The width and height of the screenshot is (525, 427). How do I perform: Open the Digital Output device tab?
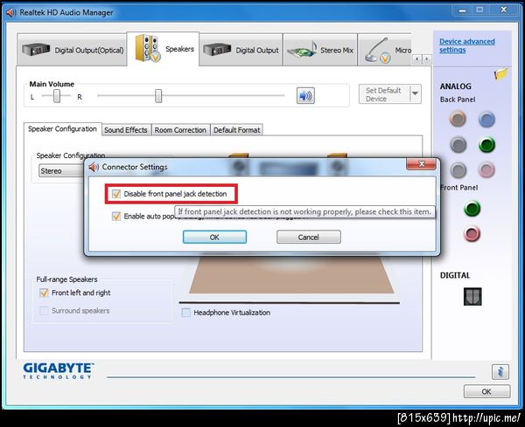(241, 50)
